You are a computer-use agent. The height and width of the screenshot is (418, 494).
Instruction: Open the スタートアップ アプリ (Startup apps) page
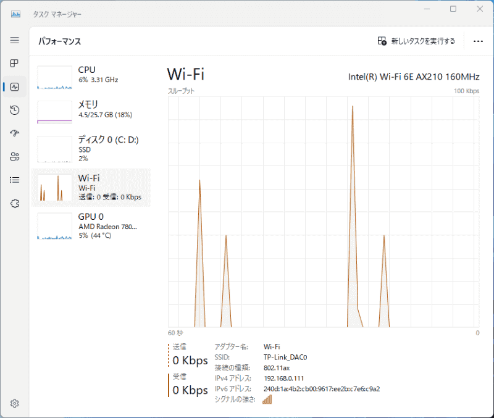click(15, 133)
